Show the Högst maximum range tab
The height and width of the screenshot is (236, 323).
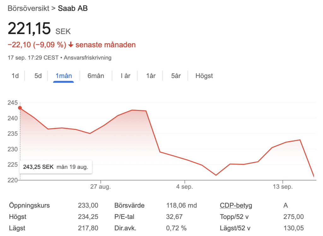coord(204,76)
